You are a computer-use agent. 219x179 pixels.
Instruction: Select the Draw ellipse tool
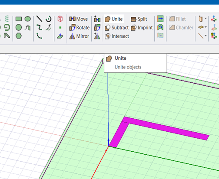[28, 19]
